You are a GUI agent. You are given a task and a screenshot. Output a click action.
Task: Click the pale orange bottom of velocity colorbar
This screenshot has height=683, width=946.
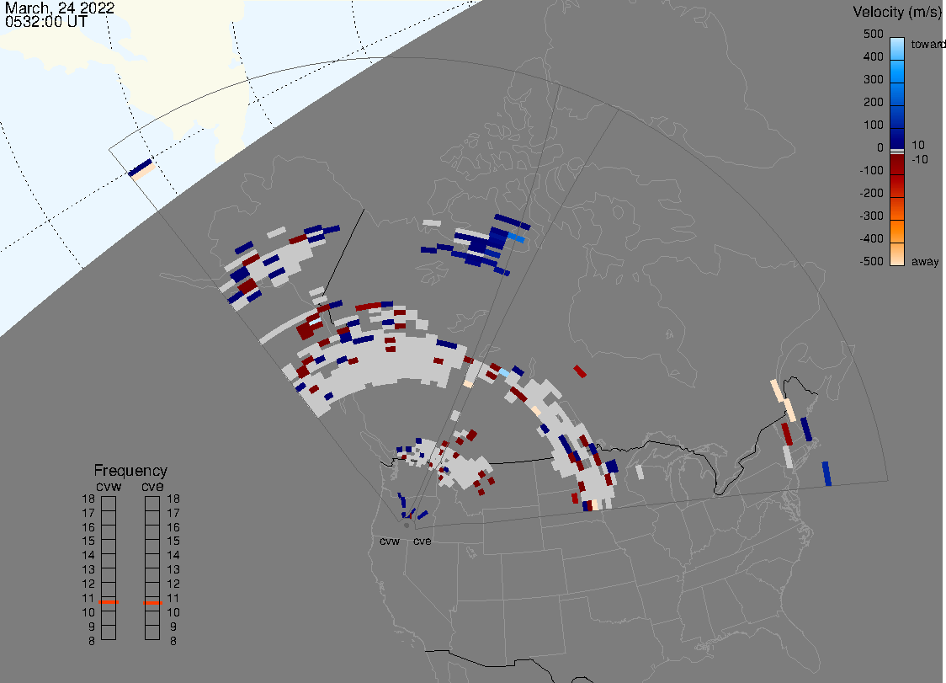click(x=897, y=255)
